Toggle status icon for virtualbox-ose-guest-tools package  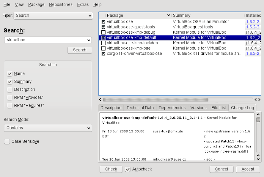104,27
